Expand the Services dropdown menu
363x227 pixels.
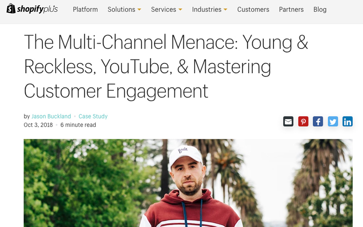(x=167, y=10)
